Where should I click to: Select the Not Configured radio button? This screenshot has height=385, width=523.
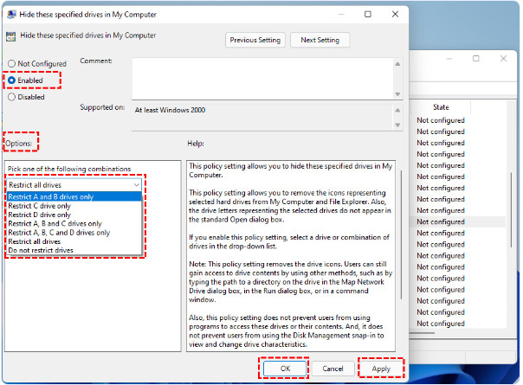(x=11, y=63)
